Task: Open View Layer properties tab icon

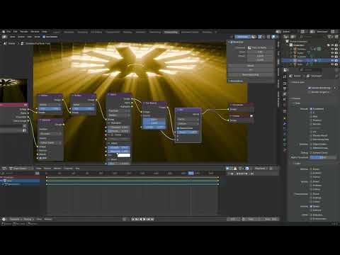Action: (x=285, y=94)
